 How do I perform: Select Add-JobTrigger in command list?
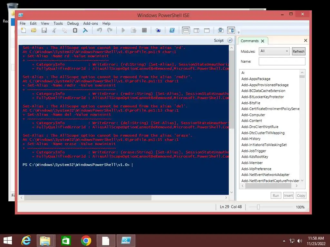coord(254,151)
